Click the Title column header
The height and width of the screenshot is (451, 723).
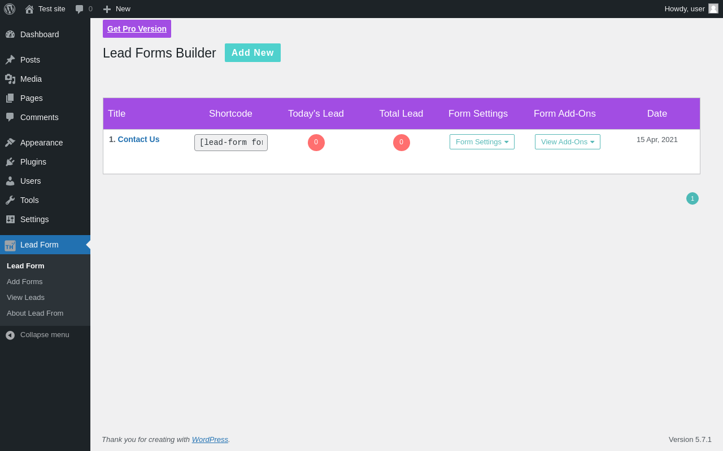coord(117,114)
